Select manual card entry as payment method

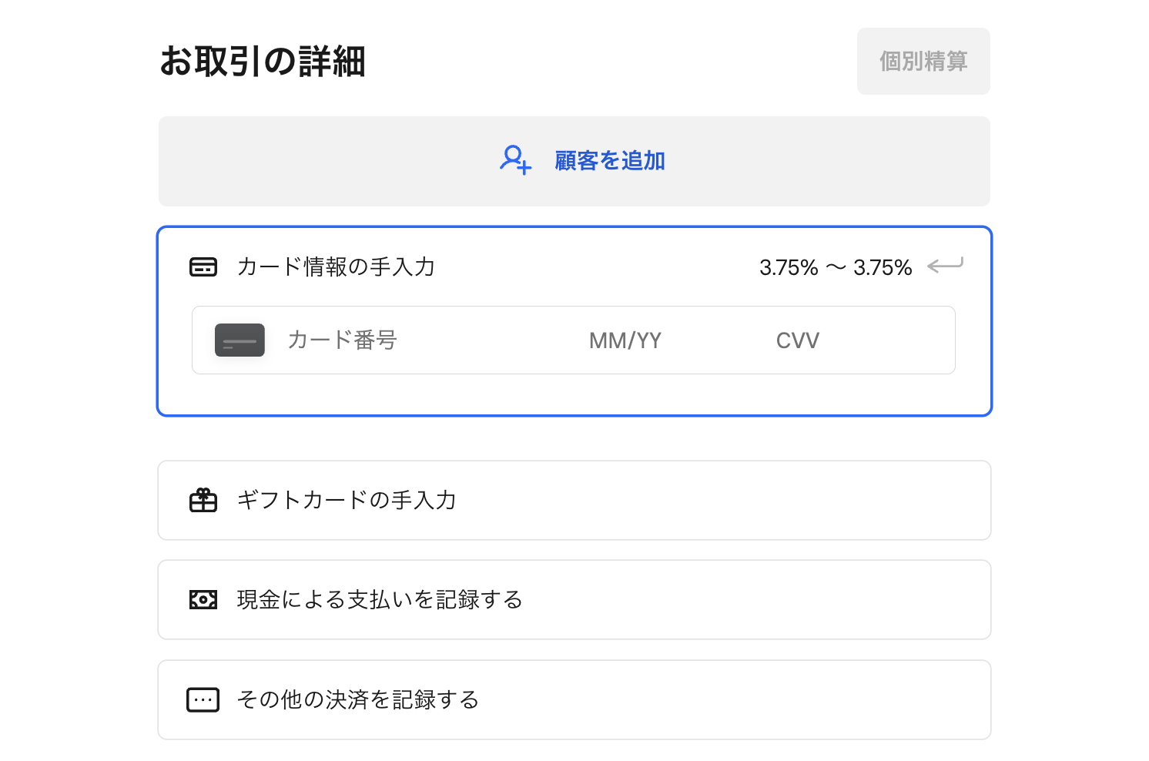point(335,267)
